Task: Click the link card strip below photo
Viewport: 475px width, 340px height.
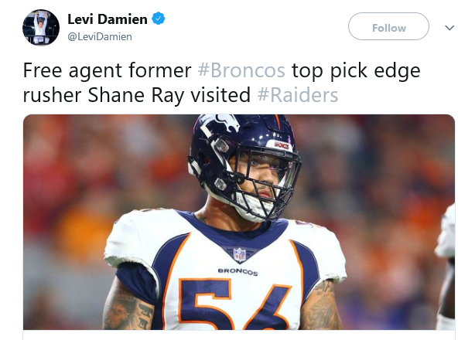Action: pos(239,335)
